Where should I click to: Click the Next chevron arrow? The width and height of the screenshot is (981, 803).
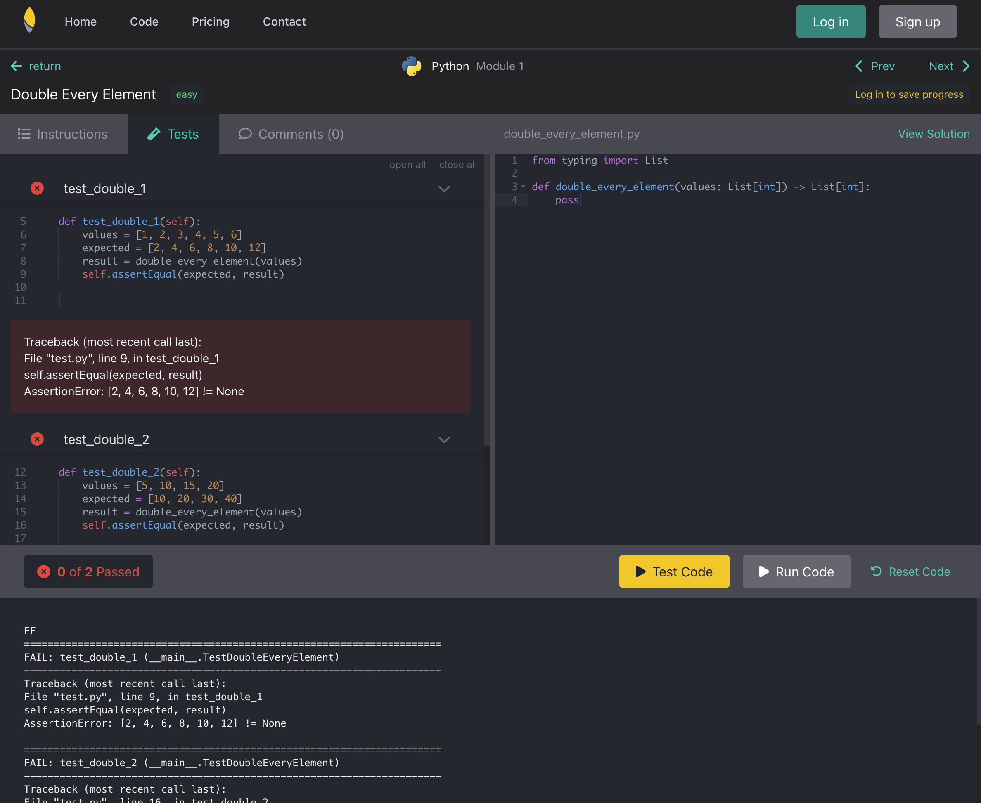click(x=966, y=66)
